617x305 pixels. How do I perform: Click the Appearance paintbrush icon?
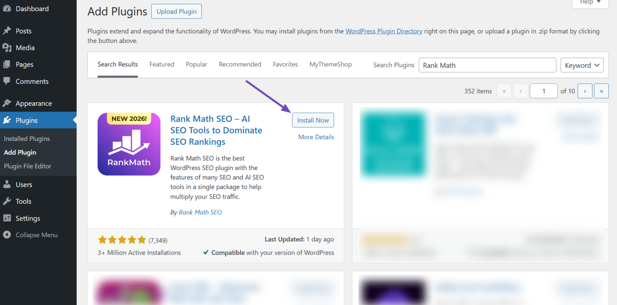(7, 103)
